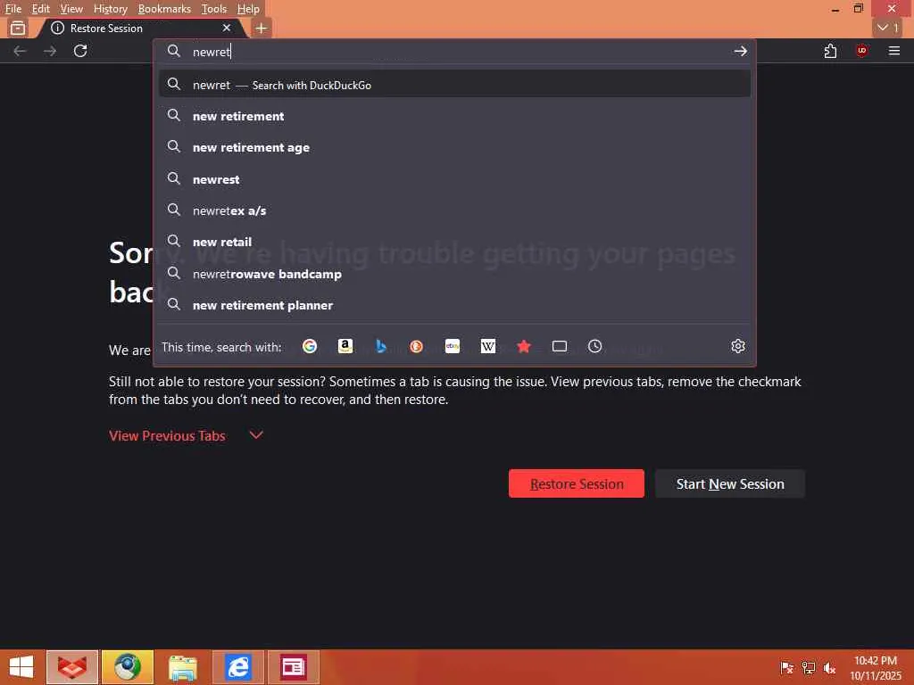Open the muted volume tray icon
The width and height of the screenshot is (914, 685).
[x=829, y=667]
